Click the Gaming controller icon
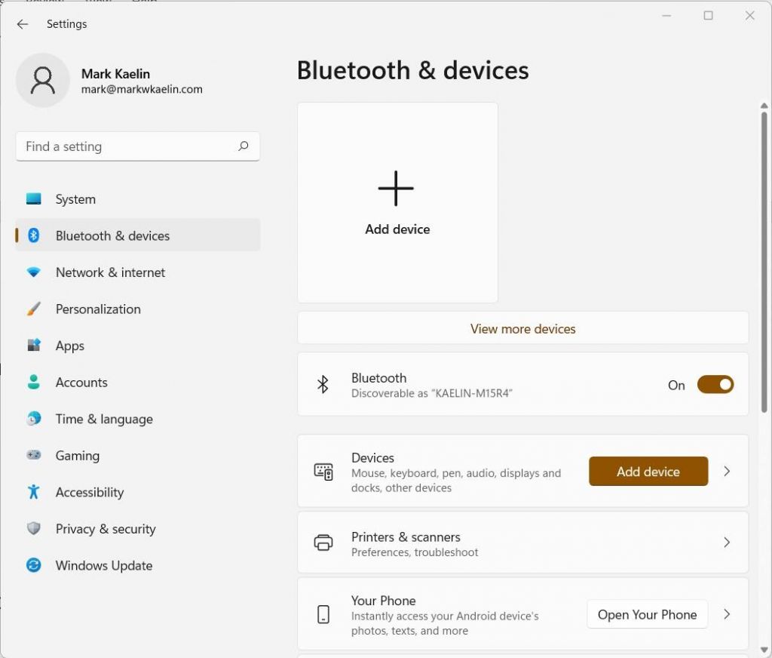The image size is (772, 658). pyautogui.click(x=34, y=456)
